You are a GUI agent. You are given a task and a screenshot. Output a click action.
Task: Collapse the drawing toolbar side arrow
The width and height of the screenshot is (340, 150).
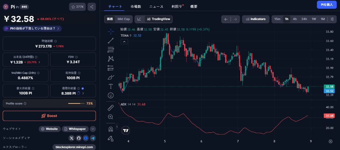tap(117, 126)
